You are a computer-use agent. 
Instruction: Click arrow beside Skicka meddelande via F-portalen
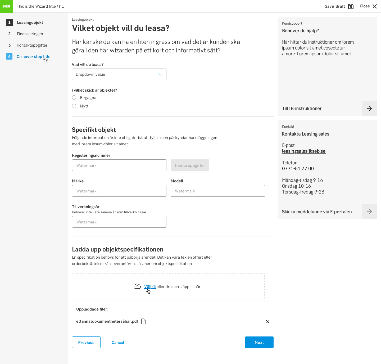click(369, 212)
